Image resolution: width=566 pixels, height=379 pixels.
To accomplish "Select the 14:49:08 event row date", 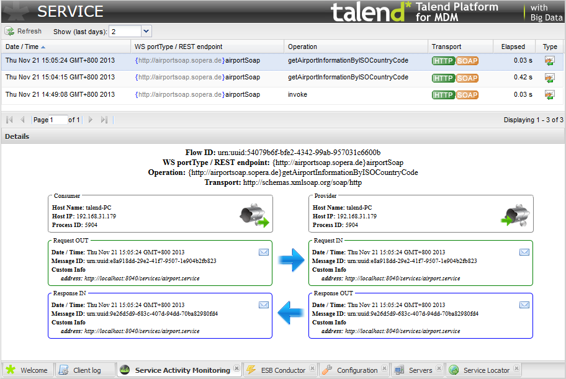I will pyautogui.click(x=60, y=94).
